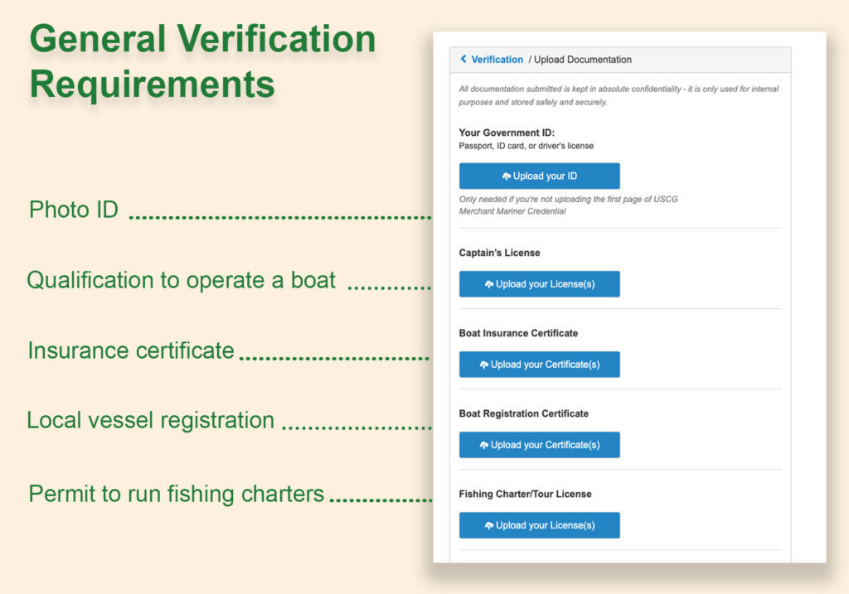849x594 pixels.
Task: Click the cloud icon on Upload your ID
Action: point(507,176)
